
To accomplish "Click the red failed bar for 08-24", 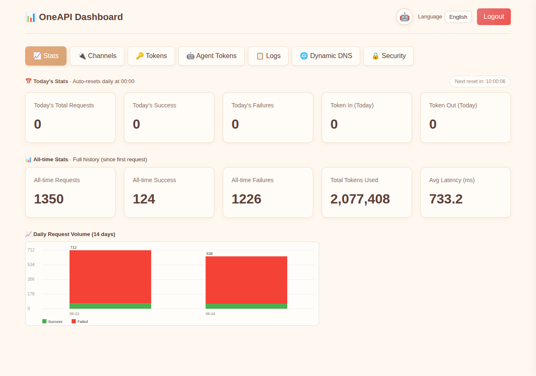I will point(246,280).
